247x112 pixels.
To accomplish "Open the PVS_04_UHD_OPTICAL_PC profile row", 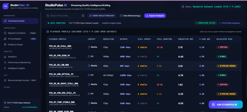I will pos(144,75).
